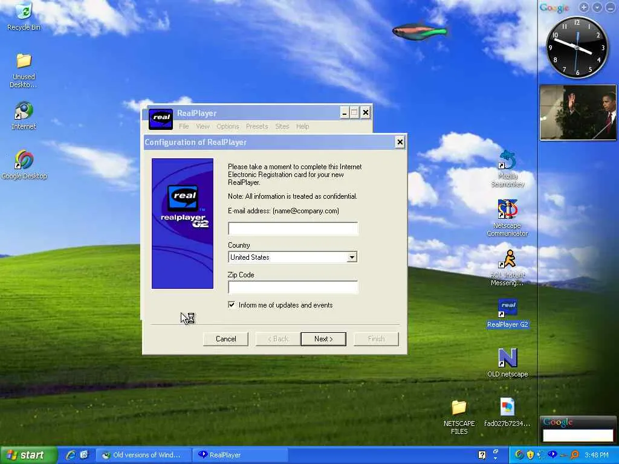619x464 pixels.
Task: Click the Zip Code input field
Action: pyautogui.click(x=293, y=287)
